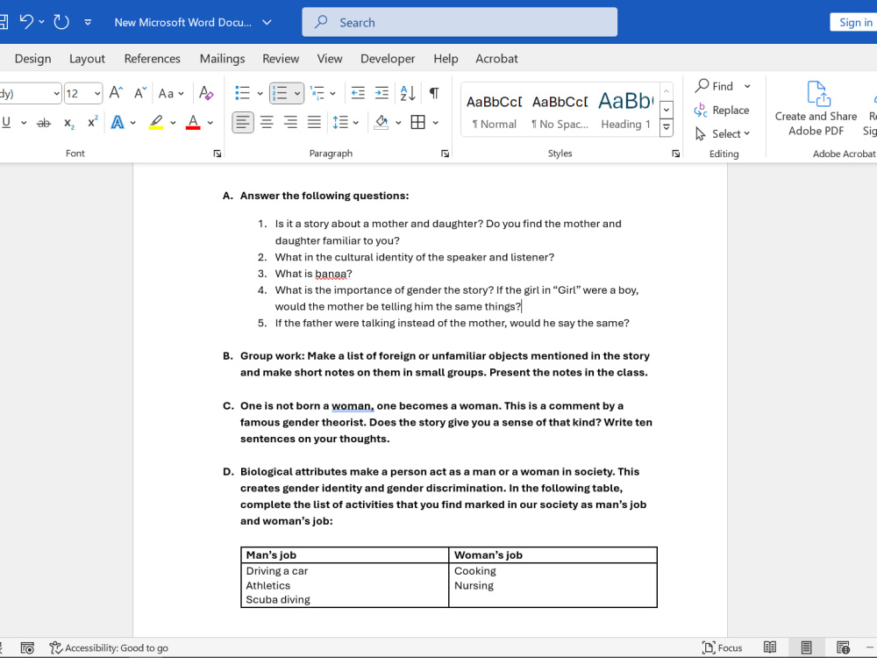Open Paragraph dialog launcher

[445, 154]
